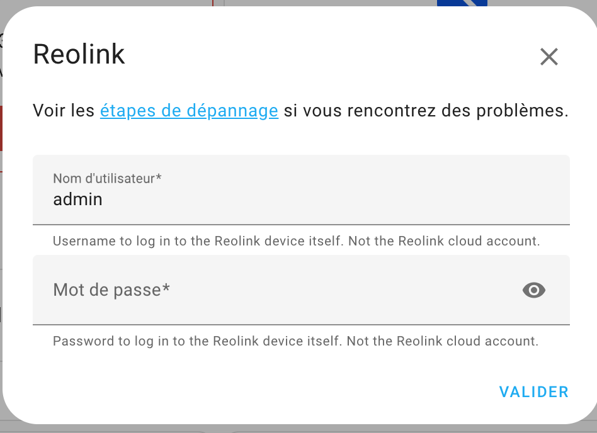The height and width of the screenshot is (433, 597).
Task: Click the Password helper text below field
Action: [295, 341]
